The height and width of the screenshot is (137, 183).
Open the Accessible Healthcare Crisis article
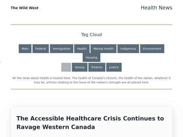(90, 123)
